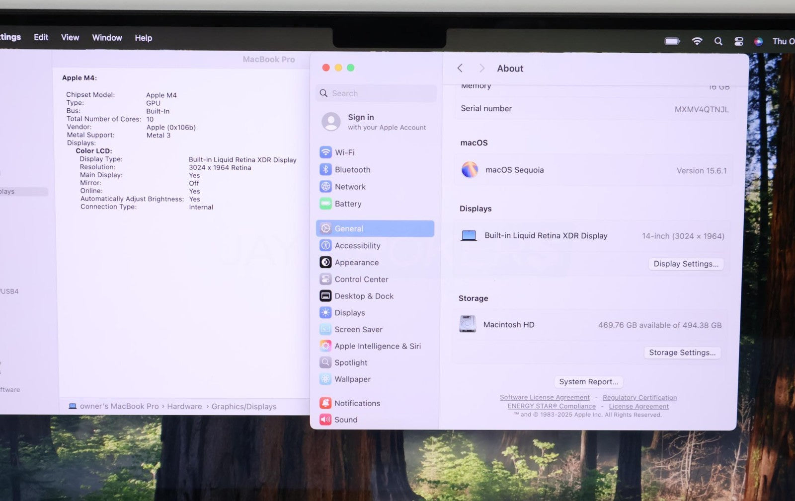Open the Window menu
The image size is (795, 501).
coord(107,38)
